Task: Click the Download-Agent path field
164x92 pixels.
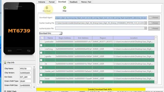Action: click(x=101, y=18)
